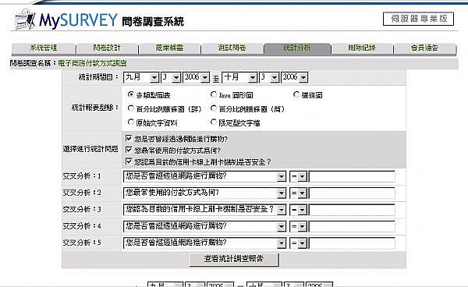468x287 pixels.
Task: Open the 交叉分析:5 question dropdown
Action: tap(204, 243)
